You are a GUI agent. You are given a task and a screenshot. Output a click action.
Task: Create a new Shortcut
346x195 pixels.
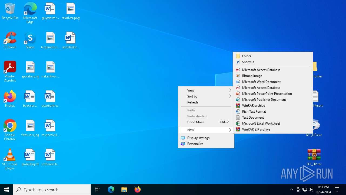pos(273,62)
